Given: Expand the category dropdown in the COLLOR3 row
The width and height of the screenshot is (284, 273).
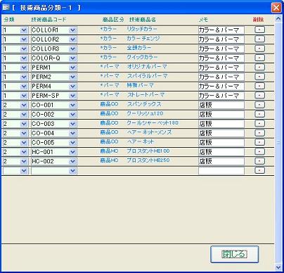Looking at the screenshot, I should pos(24,49).
